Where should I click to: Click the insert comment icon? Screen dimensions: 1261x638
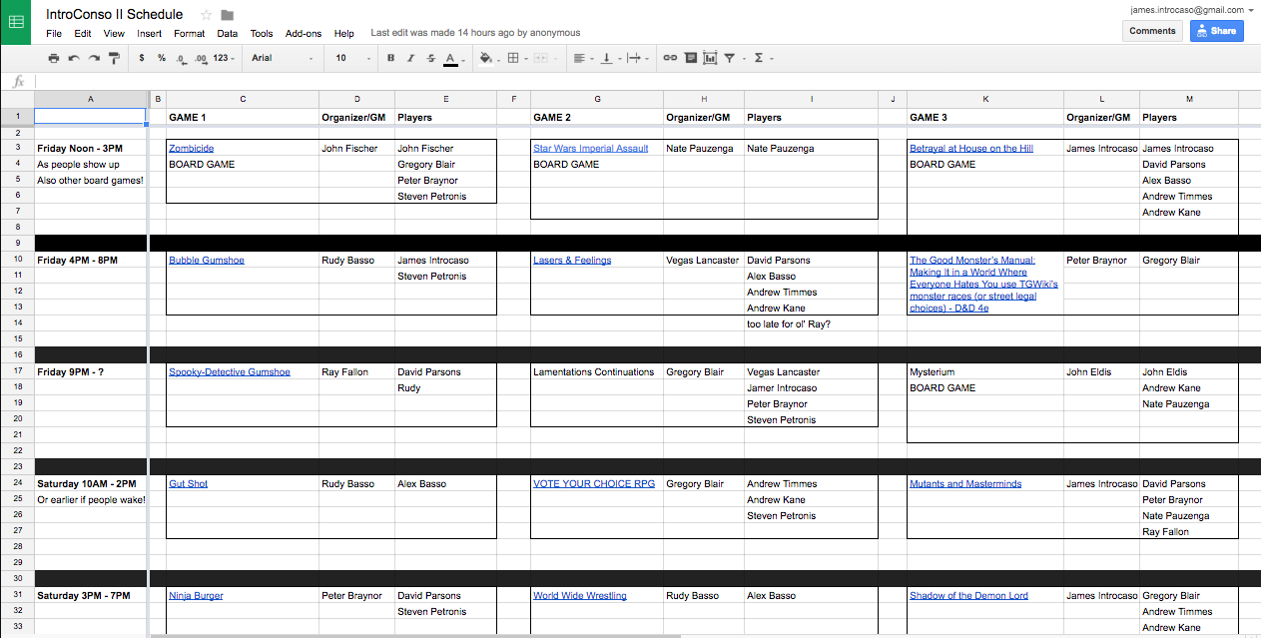pos(690,59)
